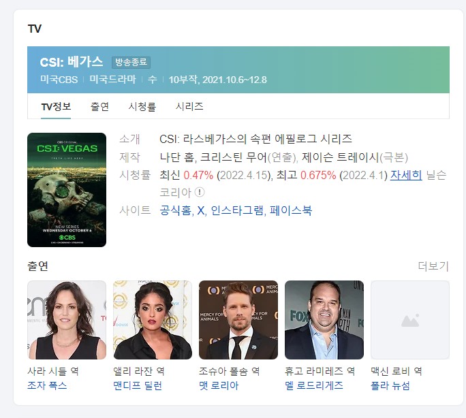Open actor 조자 폭스 profile link
Image resolution: width=466 pixels, height=418 pixels.
(47, 385)
